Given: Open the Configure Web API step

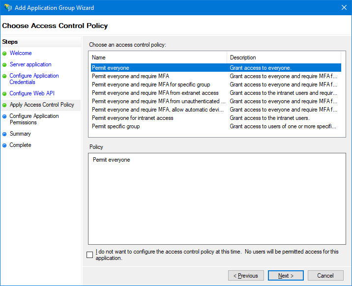Looking at the screenshot, I should click(32, 93).
